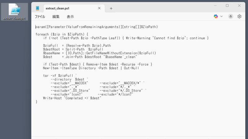Select extract_clean.ps1 desktop file icon
The height and width of the screenshot is (139, 248).
point(15,12)
